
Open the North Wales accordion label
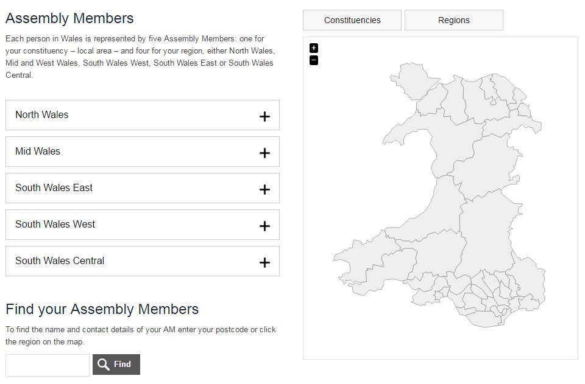pos(42,115)
